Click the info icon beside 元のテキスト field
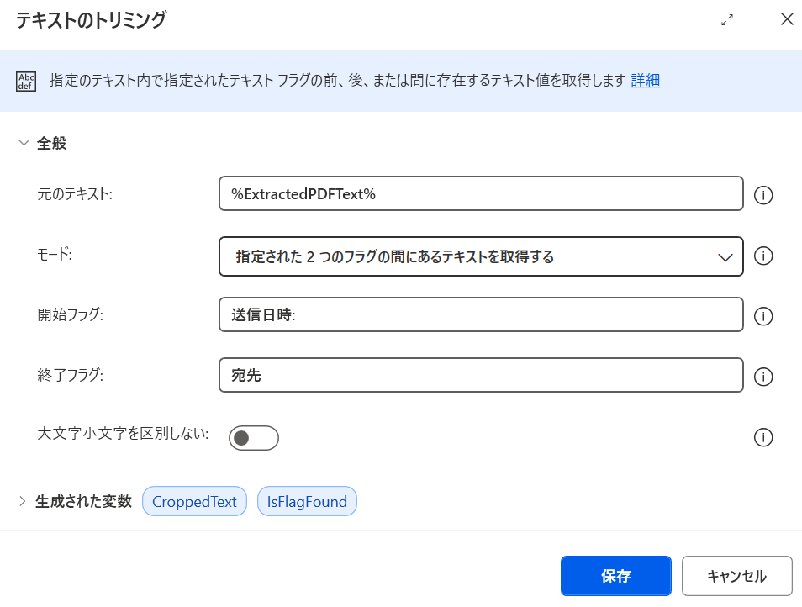802x607 pixels. (763, 195)
